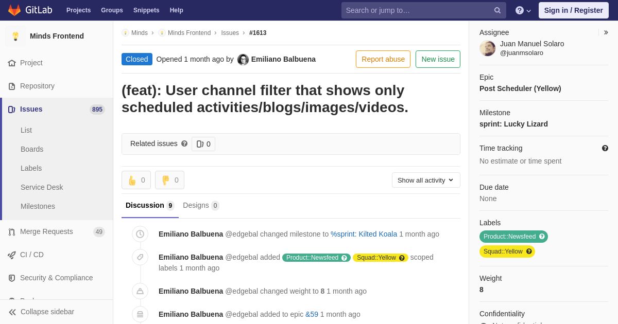Open the Projects menu
This screenshot has width=618, height=324.
78,10
